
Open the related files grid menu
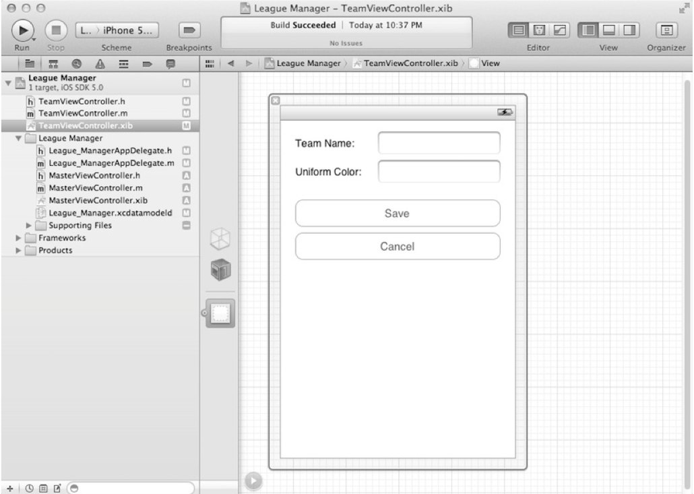pyautogui.click(x=210, y=64)
